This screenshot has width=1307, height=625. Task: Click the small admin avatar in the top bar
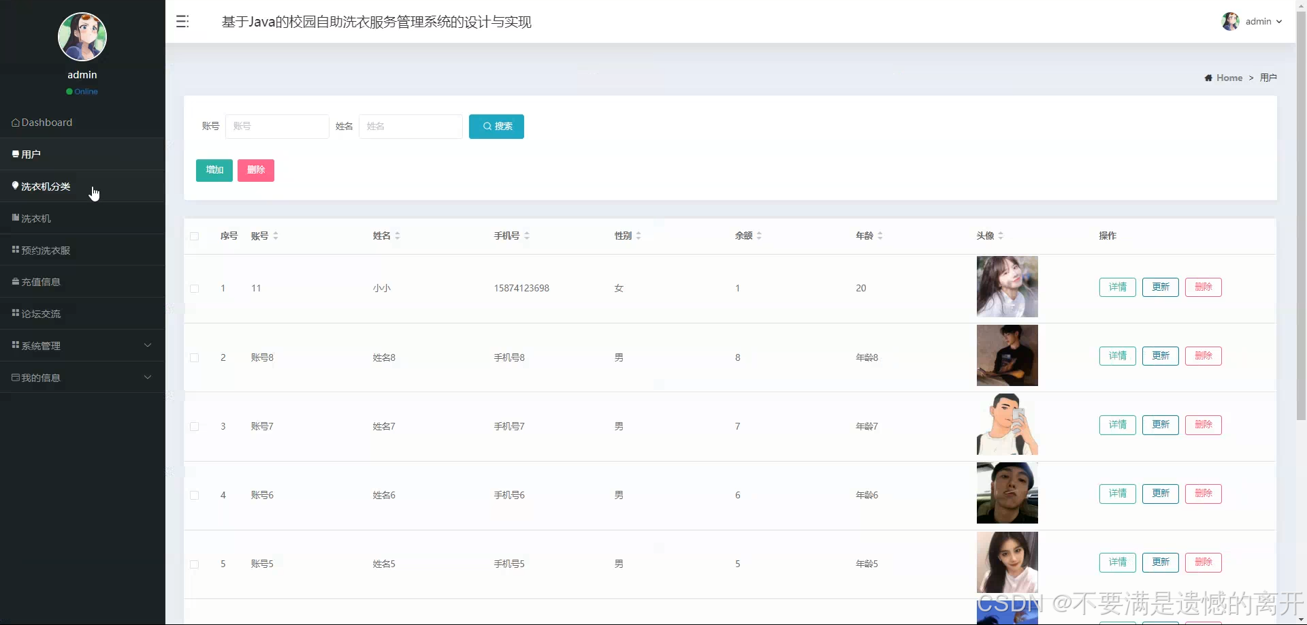(x=1230, y=22)
